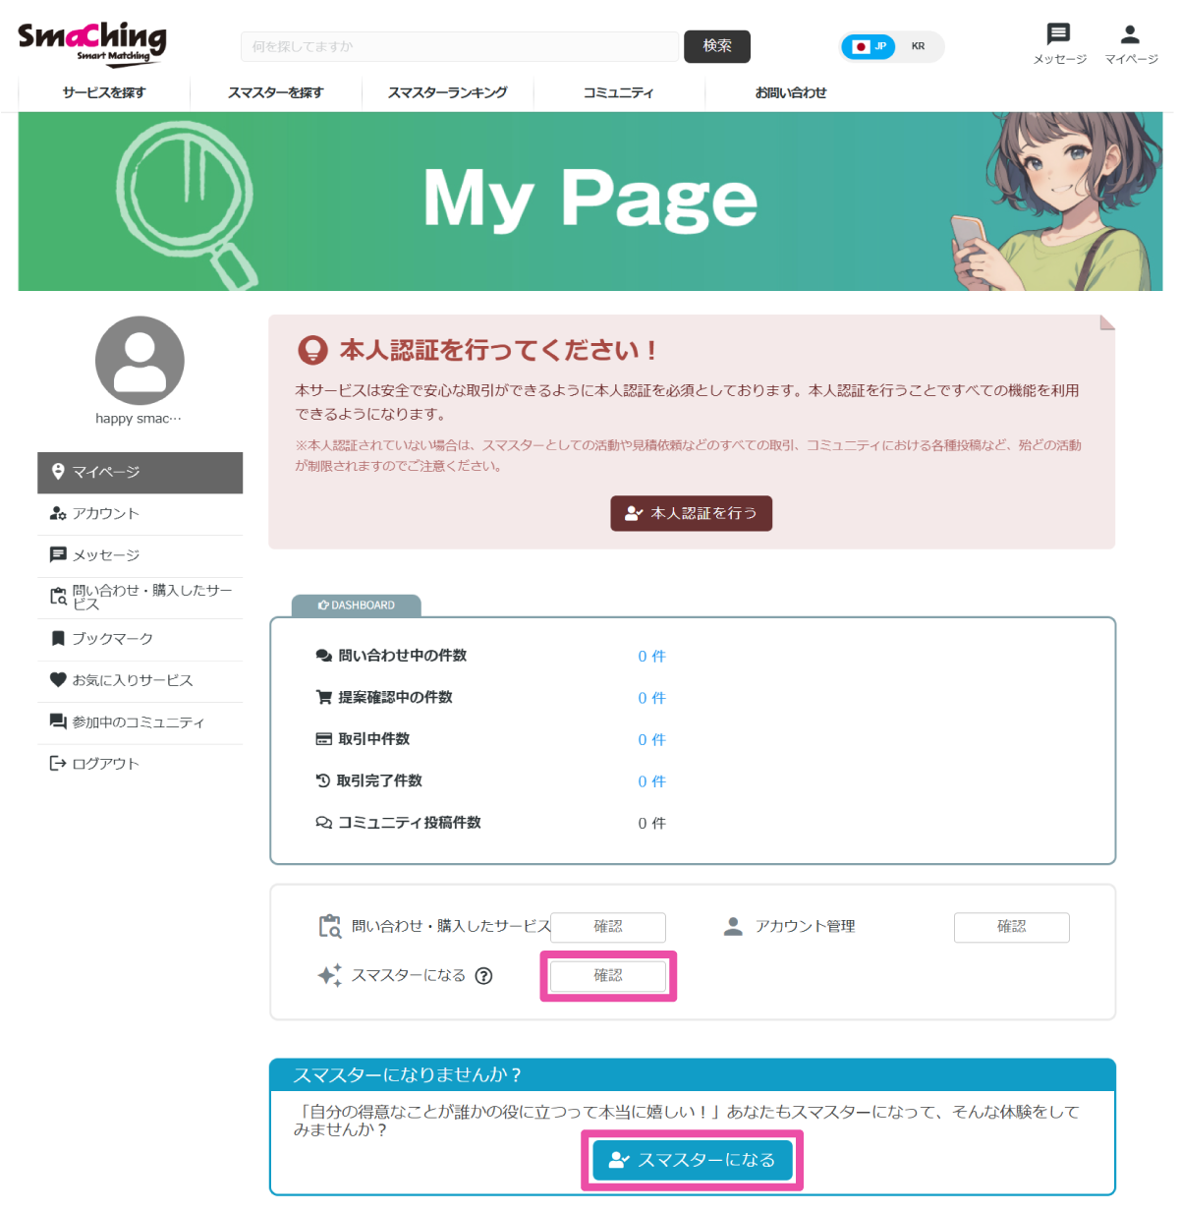The image size is (1179, 1212).
Task: Click the 参加中のコミュニティ sidebar icon
Action: (57, 721)
